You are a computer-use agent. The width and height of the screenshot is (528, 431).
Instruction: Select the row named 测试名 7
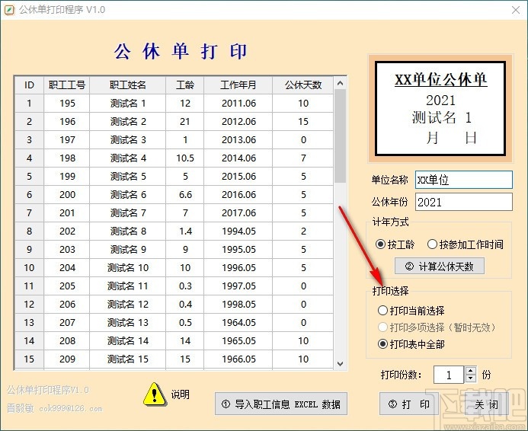pyautogui.click(x=174, y=212)
